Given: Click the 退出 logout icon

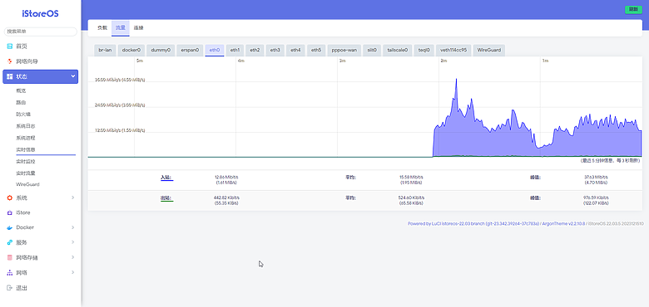Looking at the screenshot, I should point(10,288).
